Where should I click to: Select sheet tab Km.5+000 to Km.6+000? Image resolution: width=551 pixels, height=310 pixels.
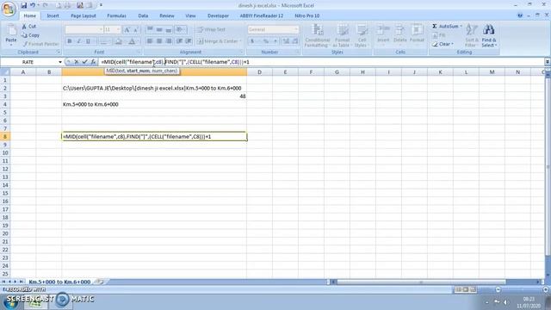(x=59, y=282)
